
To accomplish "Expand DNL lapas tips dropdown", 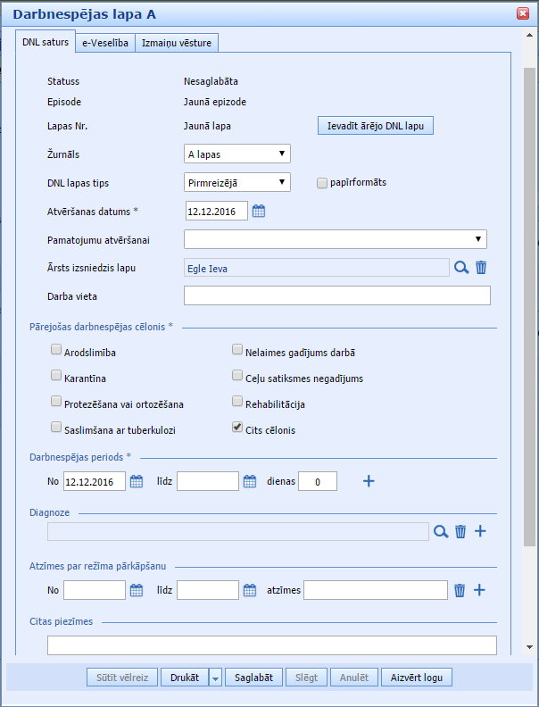I will [237, 182].
